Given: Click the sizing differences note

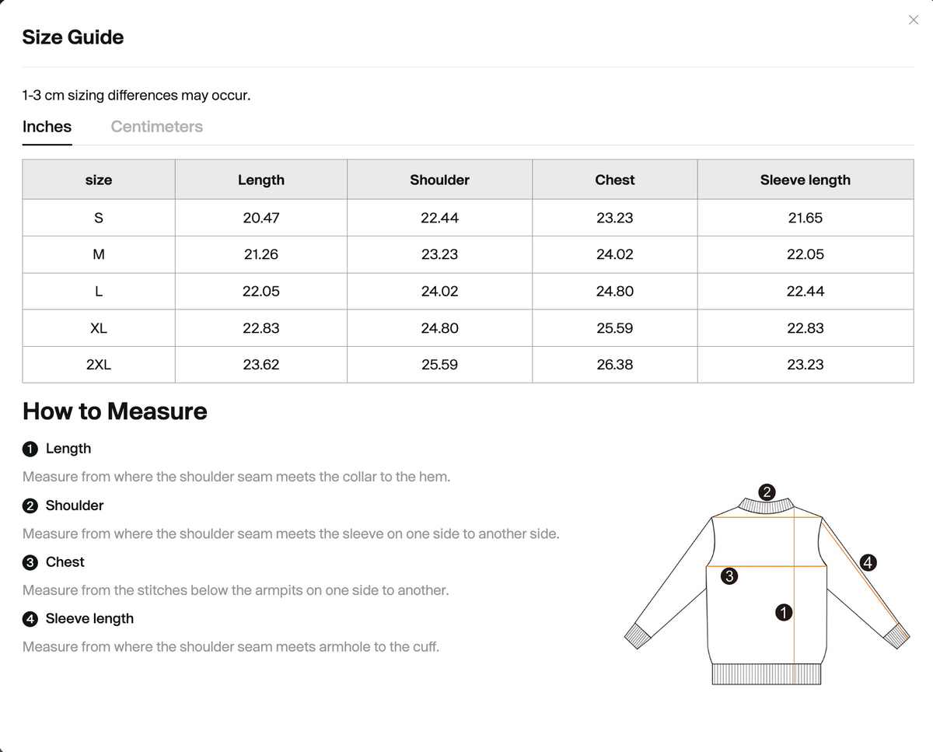Looking at the screenshot, I should tap(137, 96).
